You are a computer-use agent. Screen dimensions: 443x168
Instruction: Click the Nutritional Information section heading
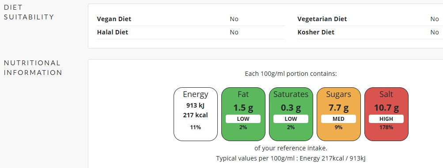(33, 67)
